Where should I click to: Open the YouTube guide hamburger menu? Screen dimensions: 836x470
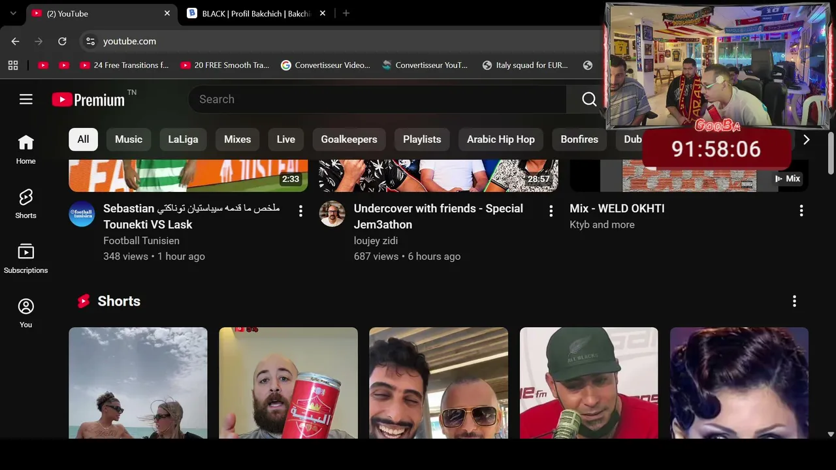click(26, 99)
